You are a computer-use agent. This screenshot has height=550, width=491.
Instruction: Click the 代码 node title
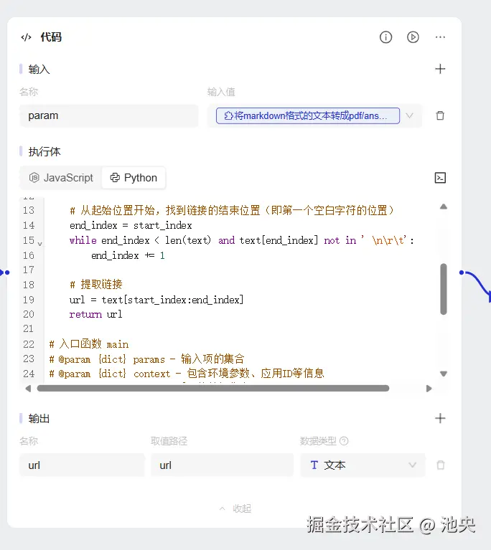(x=51, y=37)
